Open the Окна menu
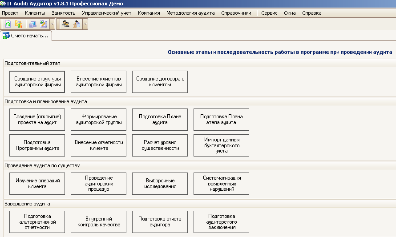 point(290,13)
